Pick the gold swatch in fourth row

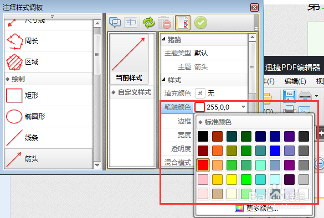(217, 179)
